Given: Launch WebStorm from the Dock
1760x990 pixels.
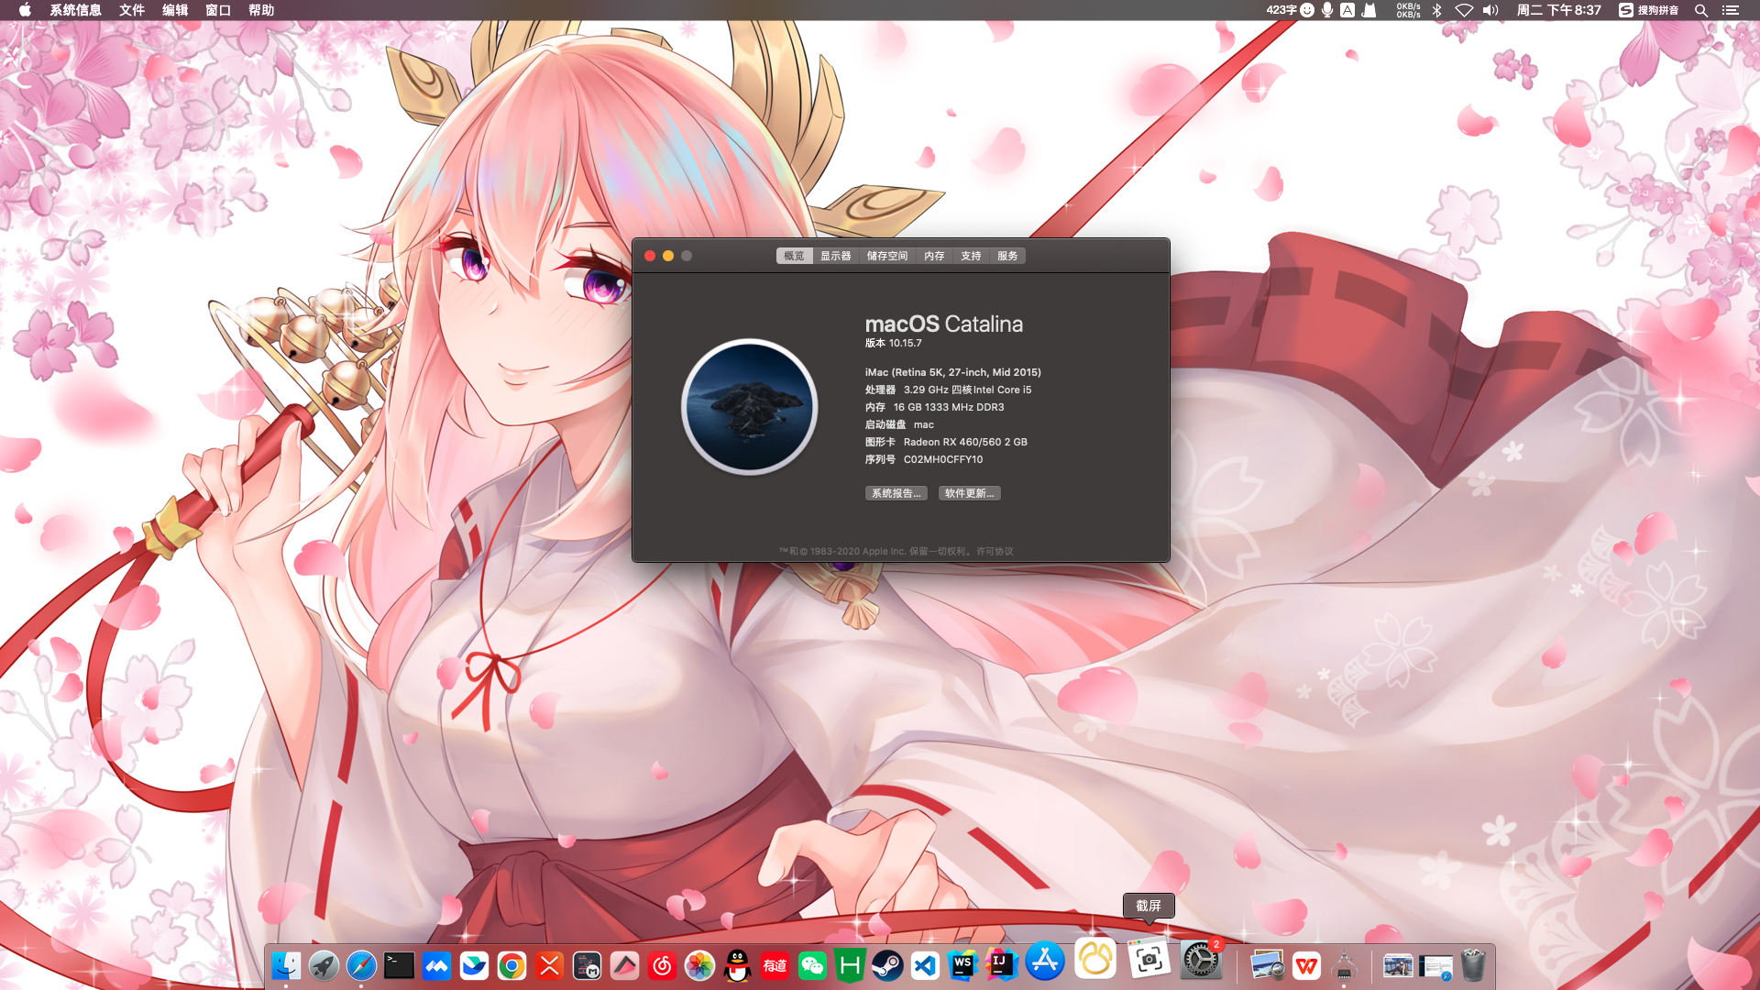Looking at the screenshot, I should tap(962, 965).
